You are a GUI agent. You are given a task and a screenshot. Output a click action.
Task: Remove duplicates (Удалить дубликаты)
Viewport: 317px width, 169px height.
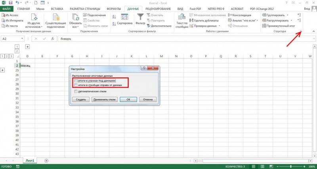point(204,21)
